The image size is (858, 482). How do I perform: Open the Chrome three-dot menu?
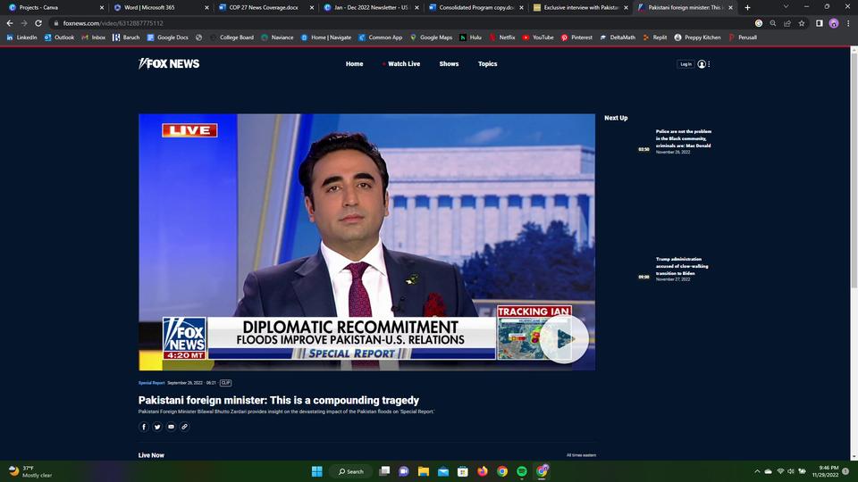[x=848, y=23]
